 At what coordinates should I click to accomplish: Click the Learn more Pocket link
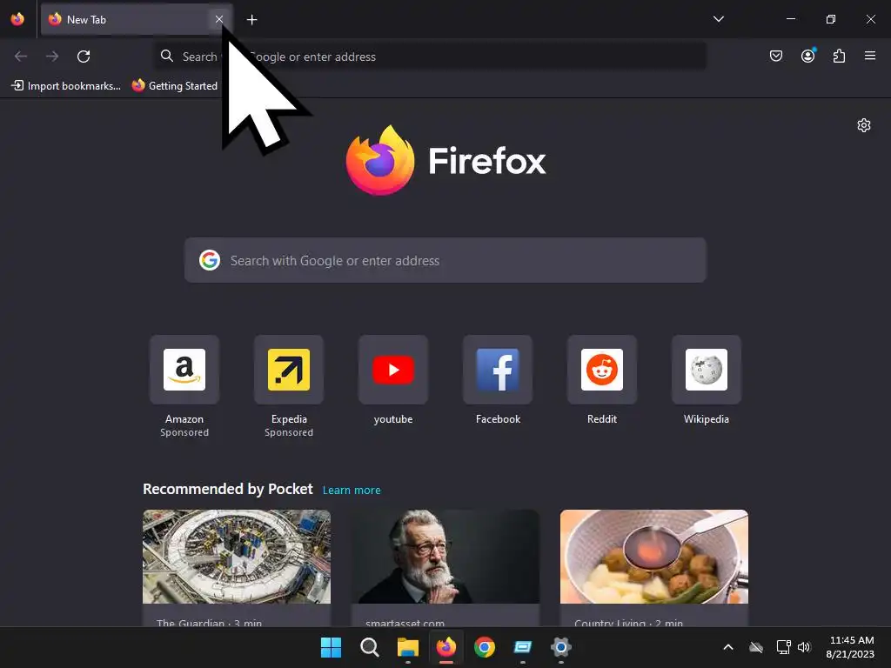[x=352, y=491]
